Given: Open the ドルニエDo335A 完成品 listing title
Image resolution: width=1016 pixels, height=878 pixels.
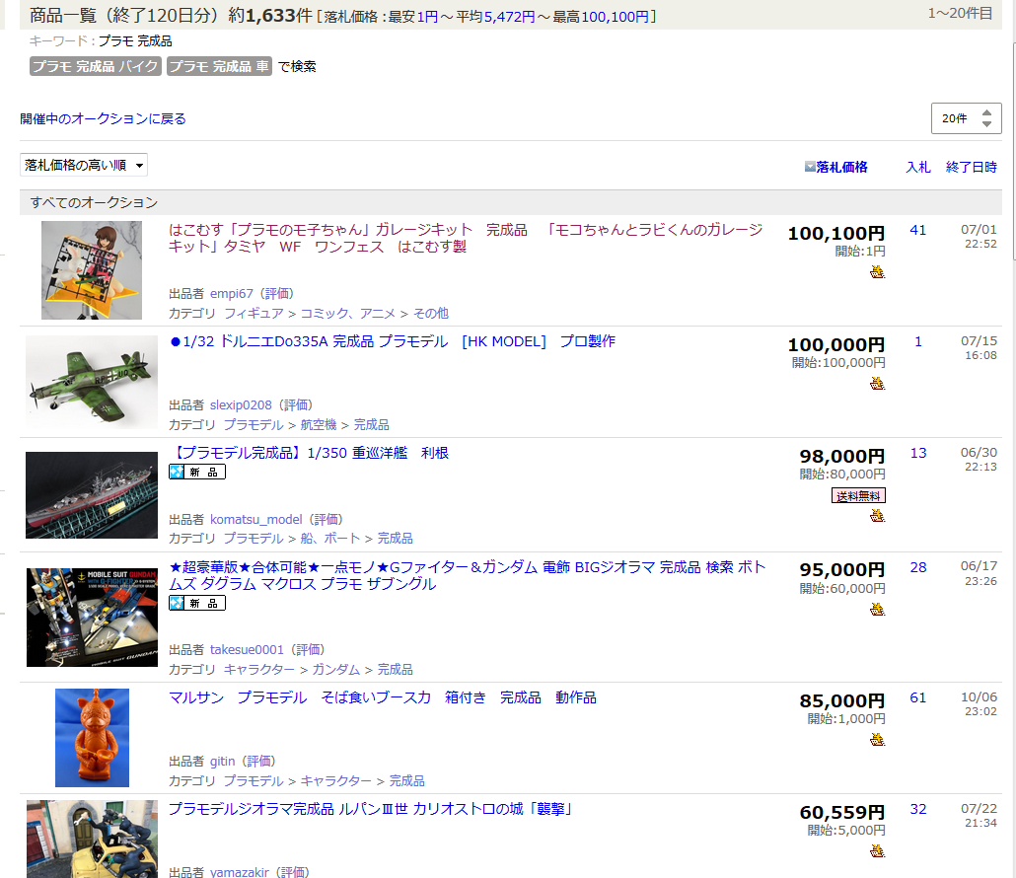Looking at the screenshot, I should click(393, 341).
